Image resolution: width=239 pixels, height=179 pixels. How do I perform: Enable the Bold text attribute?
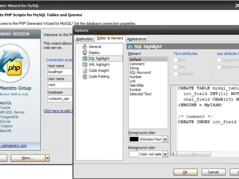pos(175,60)
